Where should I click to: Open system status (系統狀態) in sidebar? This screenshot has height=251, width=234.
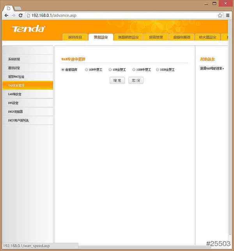click(28, 59)
